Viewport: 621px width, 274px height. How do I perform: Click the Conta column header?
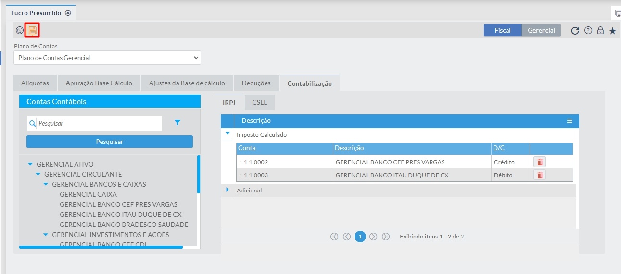285,148
